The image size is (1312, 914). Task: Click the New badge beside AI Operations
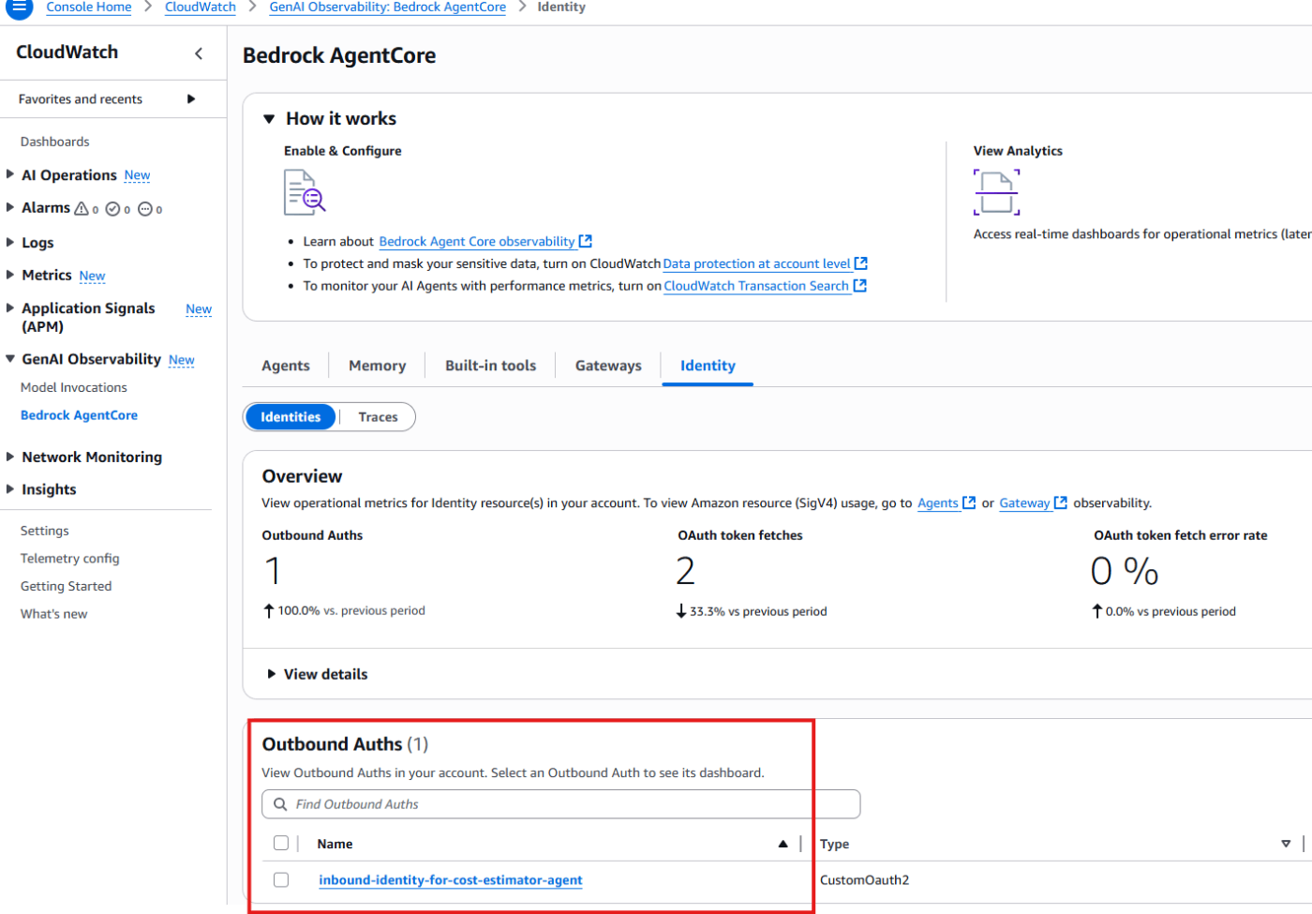137,175
